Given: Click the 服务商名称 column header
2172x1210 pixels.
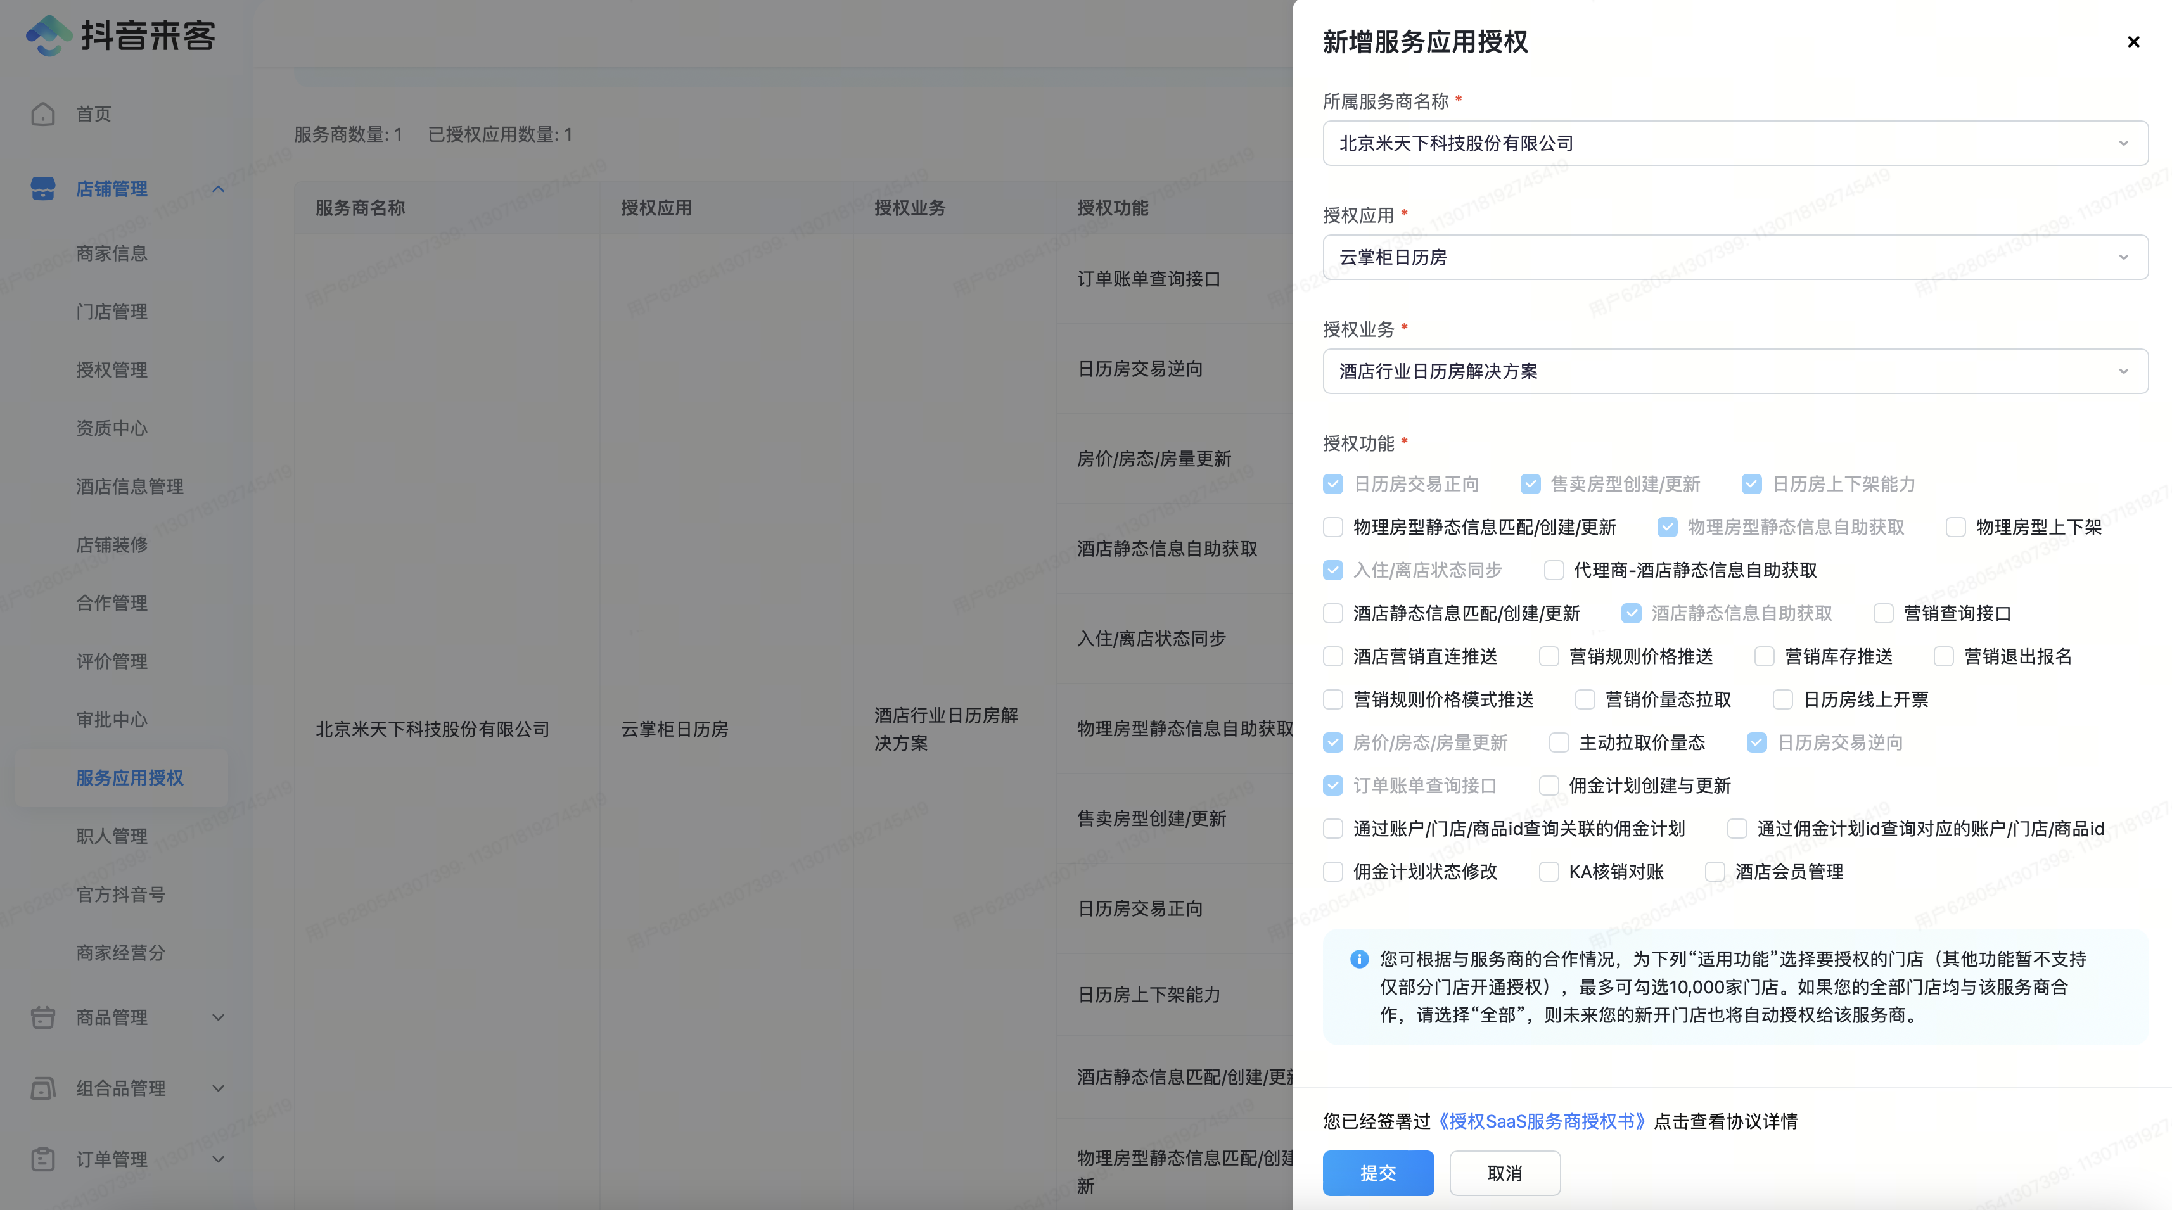Looking at the screenshot, I should click(x=360, y=207).
